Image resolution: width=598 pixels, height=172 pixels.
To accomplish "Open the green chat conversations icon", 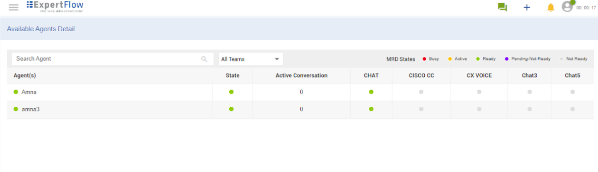I will pyautogui.click(x=502, y=7).
